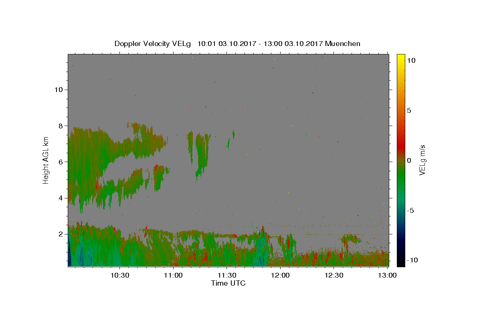Click the 2 km height tick label
The image size is (481, 320).
[x=59, y=234]
